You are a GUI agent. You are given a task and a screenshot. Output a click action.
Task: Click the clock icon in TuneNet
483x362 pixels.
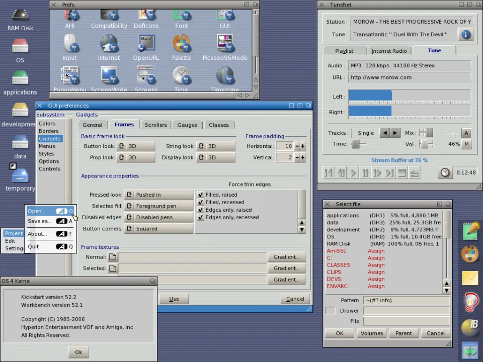tap(445, 172)
